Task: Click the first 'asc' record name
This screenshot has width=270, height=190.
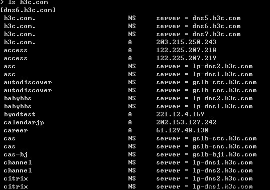Action: (x=10, y=67)
